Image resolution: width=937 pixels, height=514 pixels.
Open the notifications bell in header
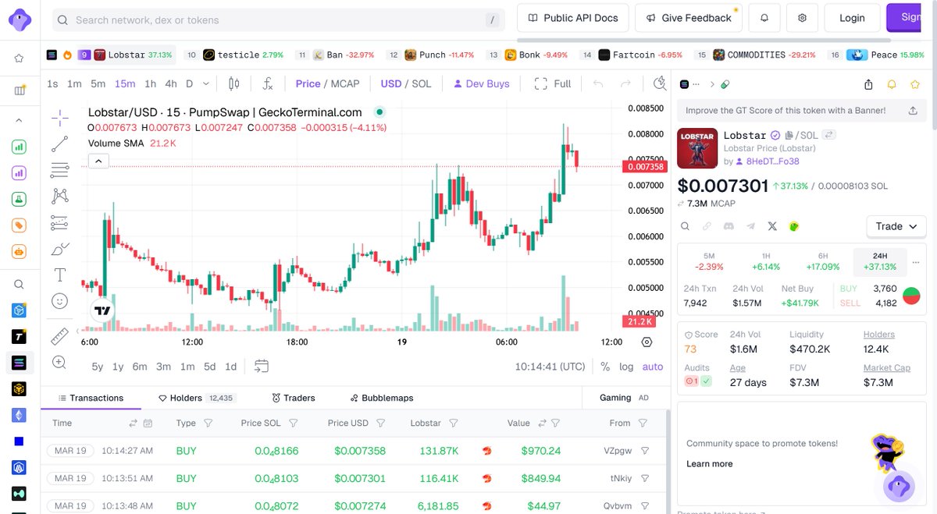click(x=764, y=18)
